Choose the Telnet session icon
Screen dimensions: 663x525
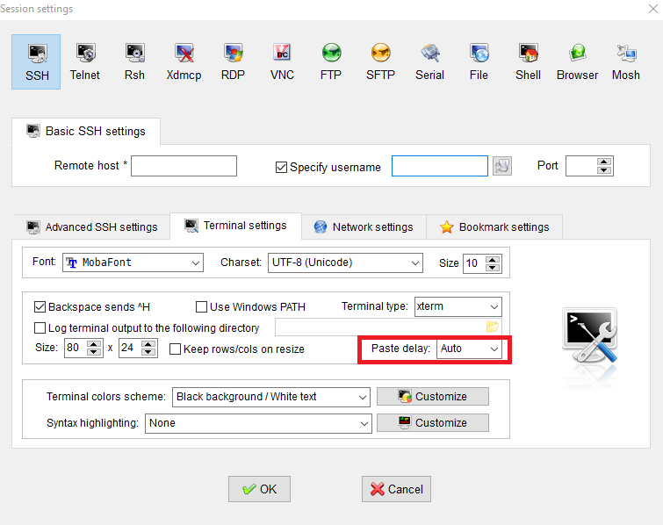(x=85, y=61)
